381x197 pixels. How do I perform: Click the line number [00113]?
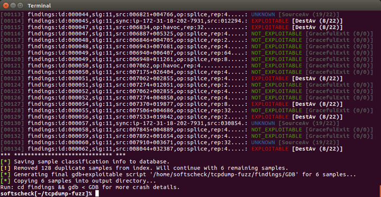[12, 15]
